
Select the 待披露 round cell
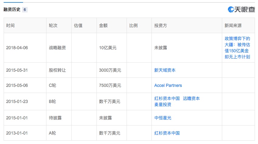(55, 118)
